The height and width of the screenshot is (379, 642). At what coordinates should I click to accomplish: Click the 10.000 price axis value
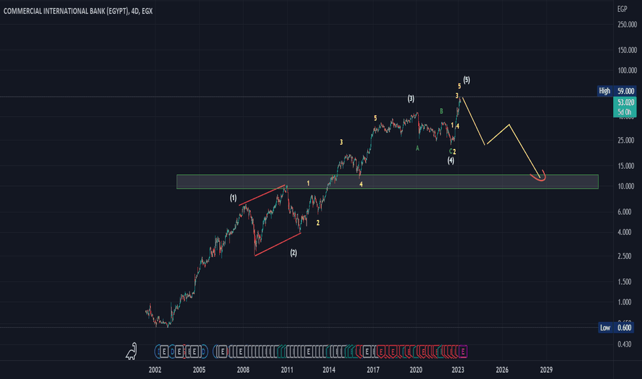(625, 187)
